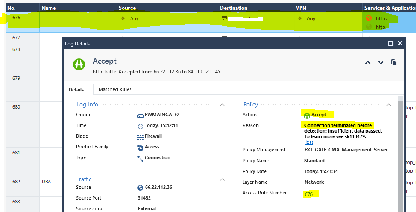Viewport: 416px width, 212px height.
Task: Click Access Rule Number 676 value
Action: point(309,194)
